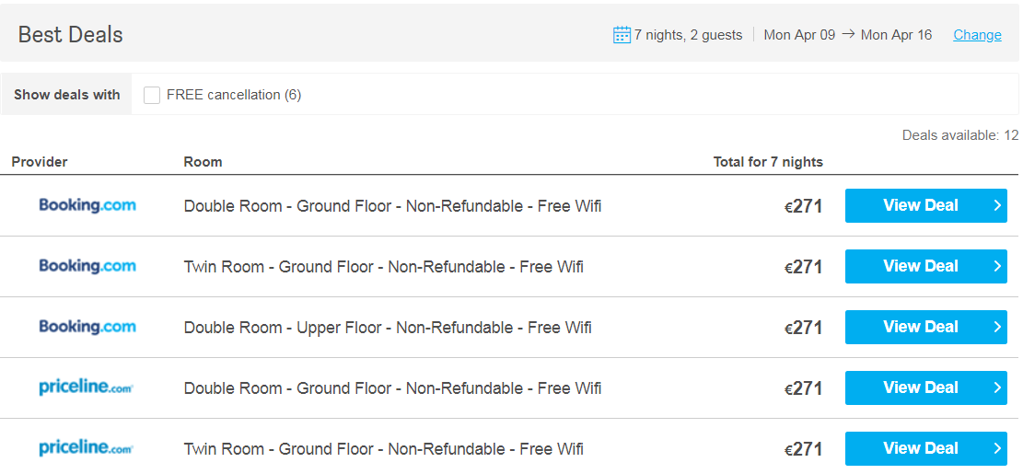This screenshot has width=1023, height=474.
Task: Enable the FREE cancellation checkbox
Action: tap(152, 95)
